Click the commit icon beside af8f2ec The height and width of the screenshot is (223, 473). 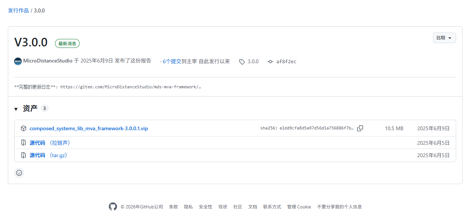(x=270, y=62)
